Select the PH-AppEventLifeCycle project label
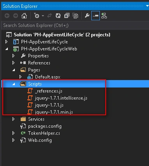Image resolution: width=149 pixels, height=166 pixels. (44, 42)
